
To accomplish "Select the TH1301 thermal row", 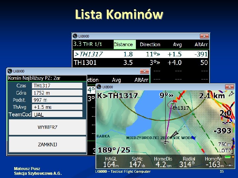I will (141, 63).
